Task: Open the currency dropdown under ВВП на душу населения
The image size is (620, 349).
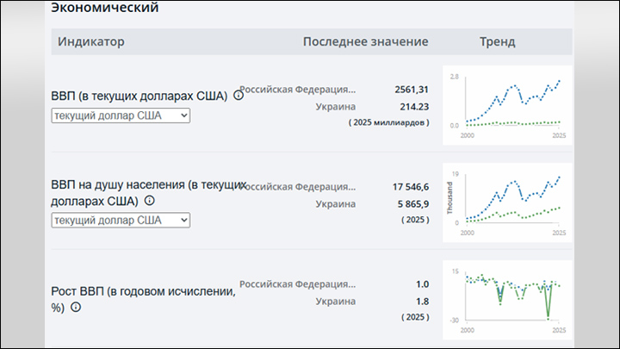Action: coord(121,220)
